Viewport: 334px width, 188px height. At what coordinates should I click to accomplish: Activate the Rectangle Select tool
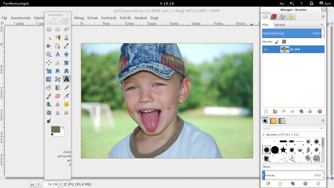coord(48,29)
